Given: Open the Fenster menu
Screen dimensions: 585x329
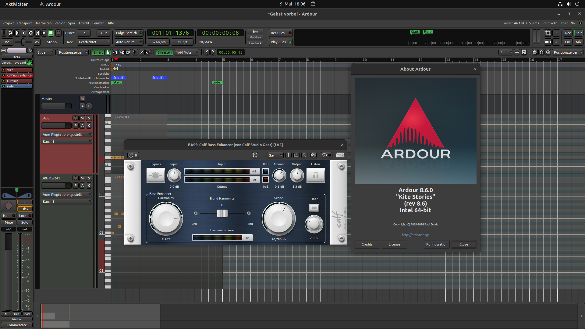Looking at the screenshot, I should click(x=98, y=23).
